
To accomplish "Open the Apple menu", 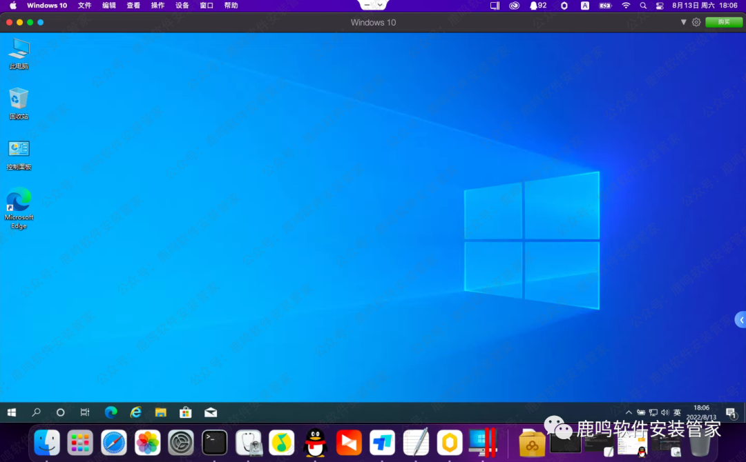I will [13, 6].
